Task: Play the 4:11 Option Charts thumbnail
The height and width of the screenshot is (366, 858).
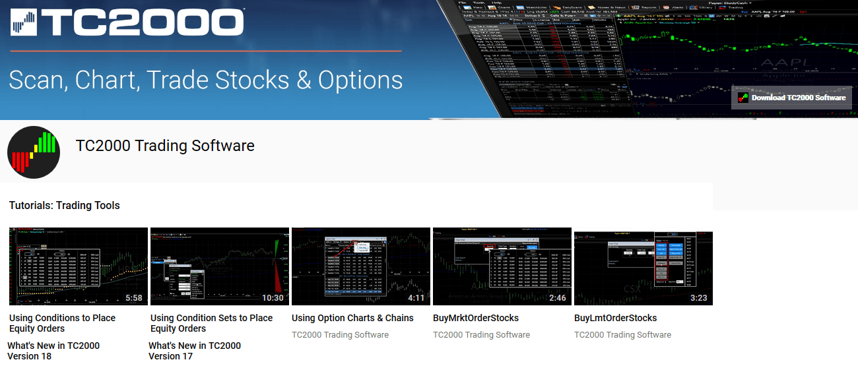Action: coord(361,266)
